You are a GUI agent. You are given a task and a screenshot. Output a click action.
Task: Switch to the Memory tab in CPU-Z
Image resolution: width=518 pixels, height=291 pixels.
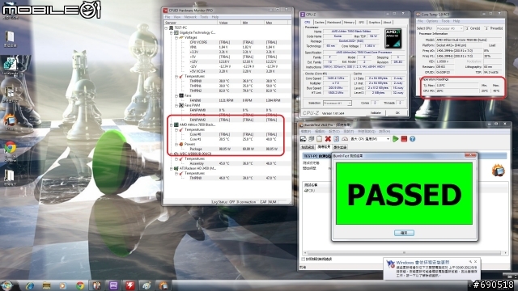pos(349,23)
